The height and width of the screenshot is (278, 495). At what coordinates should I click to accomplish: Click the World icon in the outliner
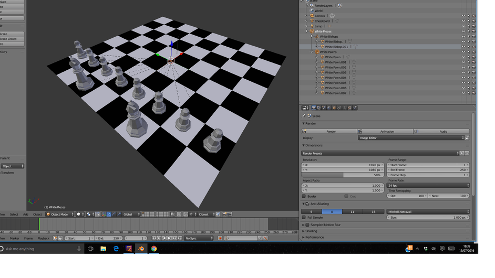311,10
